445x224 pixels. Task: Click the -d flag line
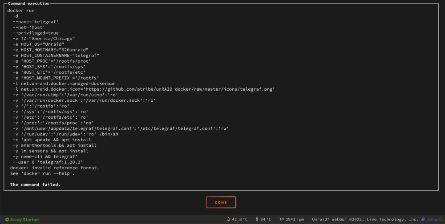[15, 16]
